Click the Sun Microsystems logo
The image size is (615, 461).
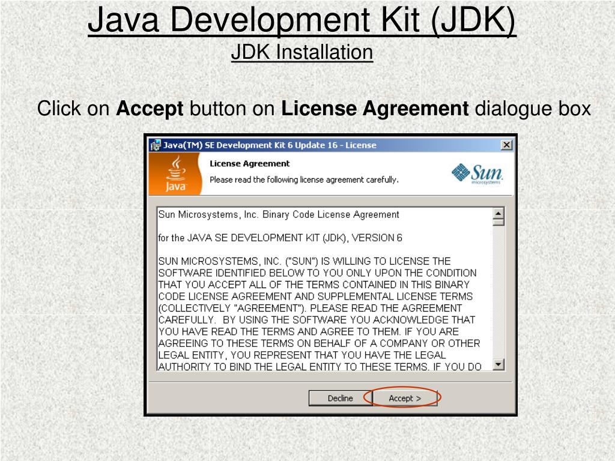pyautogui.click(x=477, y=173)
